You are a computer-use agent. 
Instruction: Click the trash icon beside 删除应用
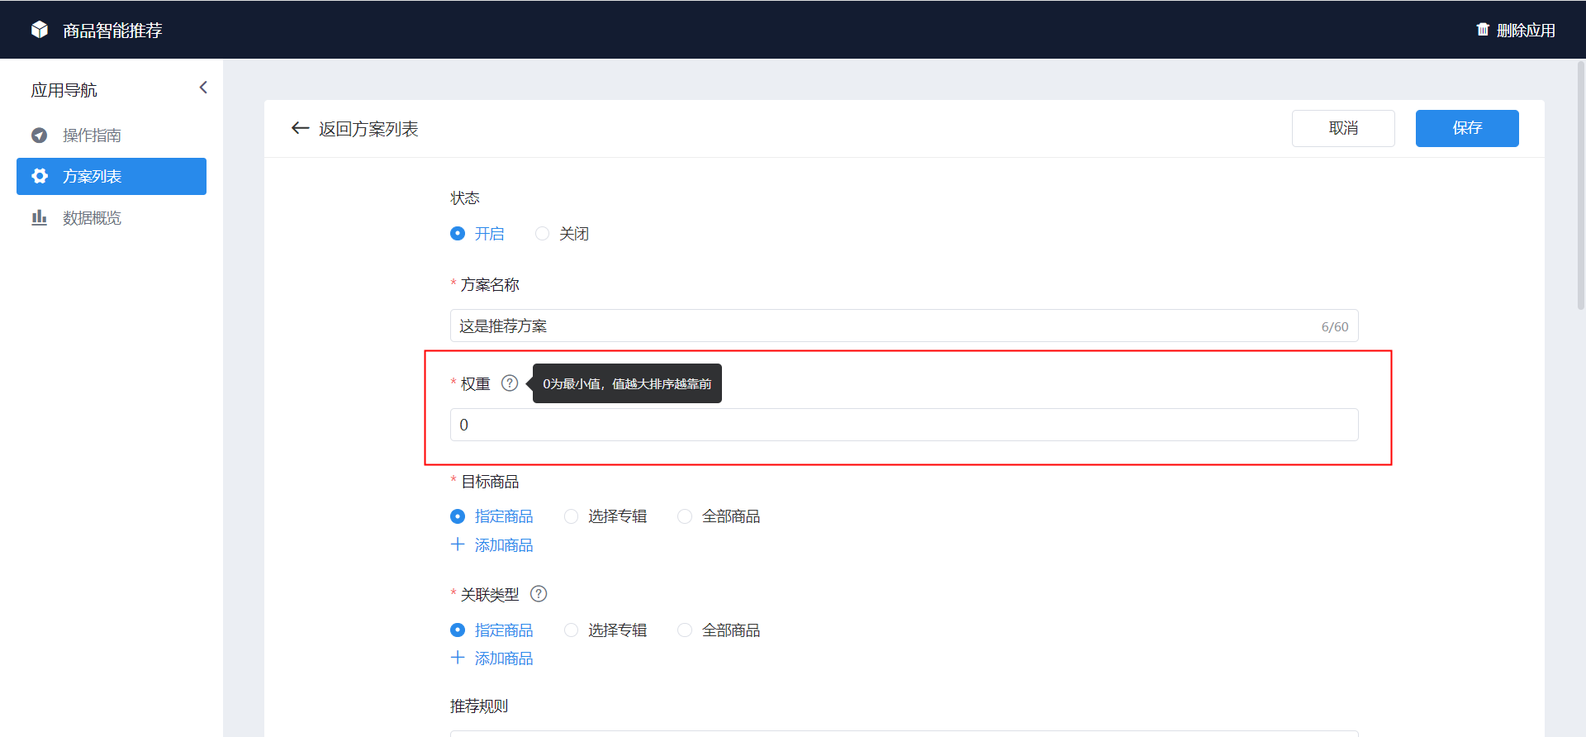[1483, 30]
